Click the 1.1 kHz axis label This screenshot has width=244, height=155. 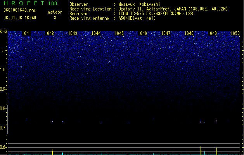(x=3, y=50)
